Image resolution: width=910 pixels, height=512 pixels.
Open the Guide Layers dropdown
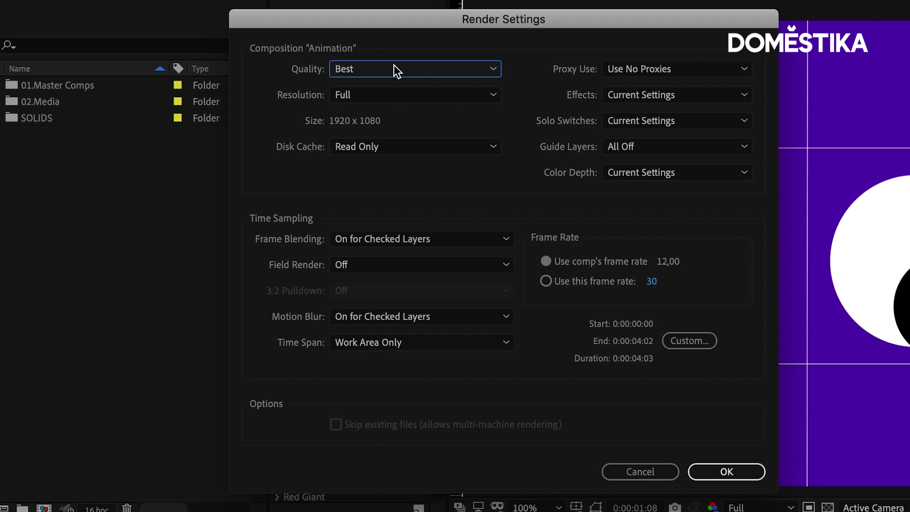[x=677, y=146]
